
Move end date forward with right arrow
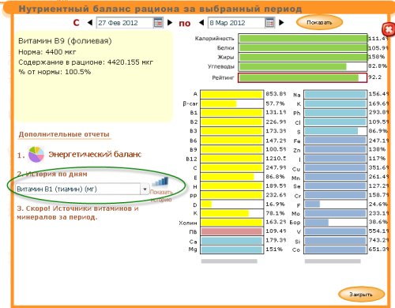[x=281, y=23]
